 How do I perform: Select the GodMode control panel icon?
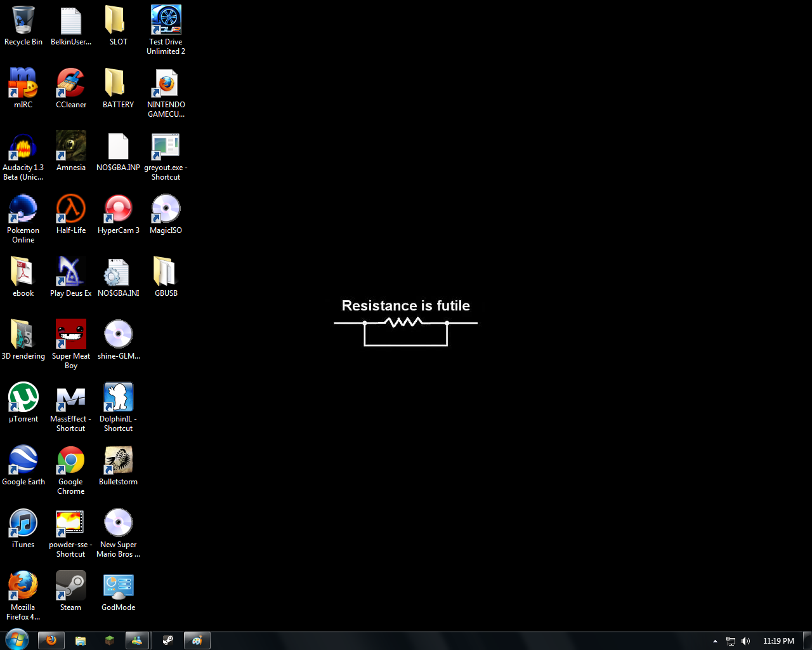coord(118,586)
